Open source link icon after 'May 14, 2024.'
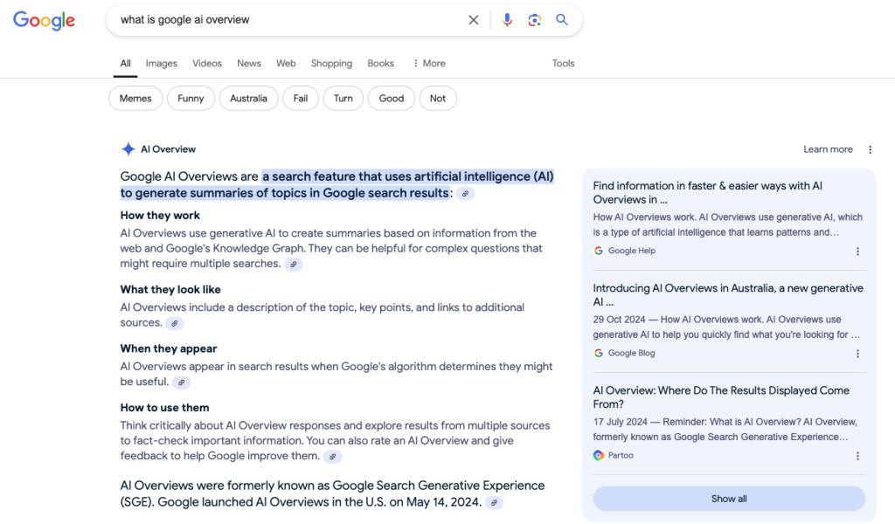Viewport: 895px width, 524px height. (x=495, y=503)
